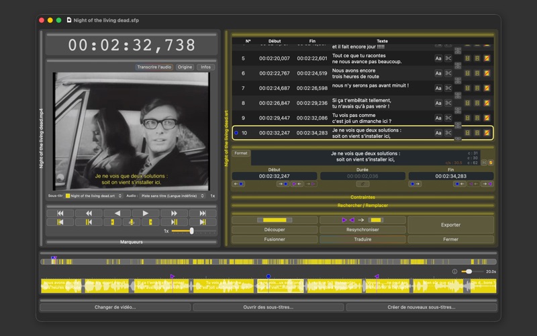Image resolution: width=537 pixels, height=336 pixels.
Task: Click the Transcrire l'audio button
Action: click(154, 67)
